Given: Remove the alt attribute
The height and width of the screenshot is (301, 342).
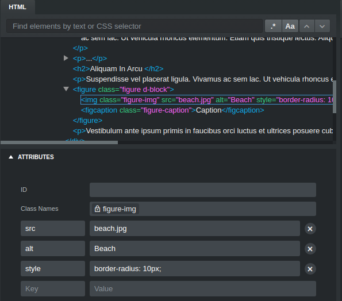Looking at the screenshot, I should 310,249.
